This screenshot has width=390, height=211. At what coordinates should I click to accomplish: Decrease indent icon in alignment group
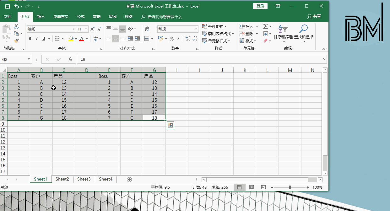tap(130, 39)
